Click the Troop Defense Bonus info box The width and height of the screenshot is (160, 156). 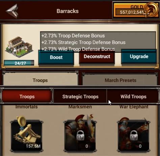pos(98,42)
